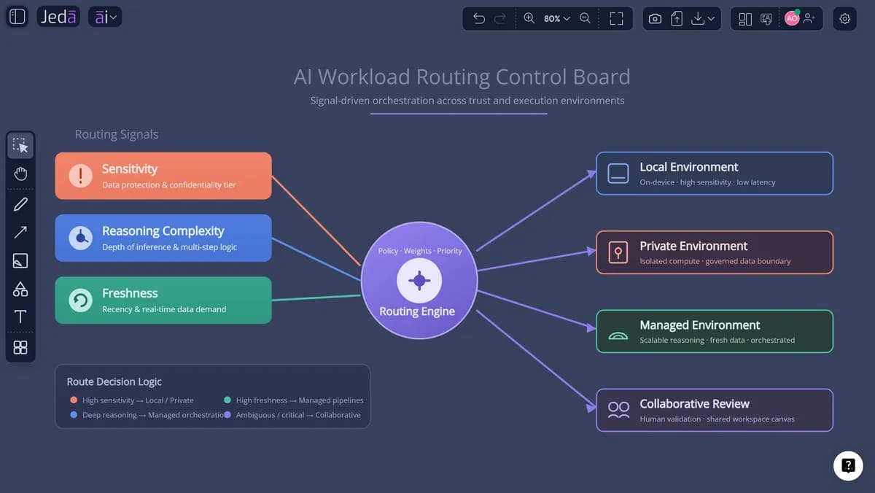The width and height of the screenshot is (875, 493).
Task: Click the AI Workload Routing Control Board title
Action: (x=462, y=77)
